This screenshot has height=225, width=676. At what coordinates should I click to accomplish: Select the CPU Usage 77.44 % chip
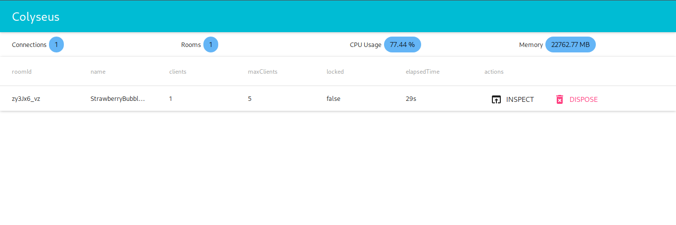point(402,45)
